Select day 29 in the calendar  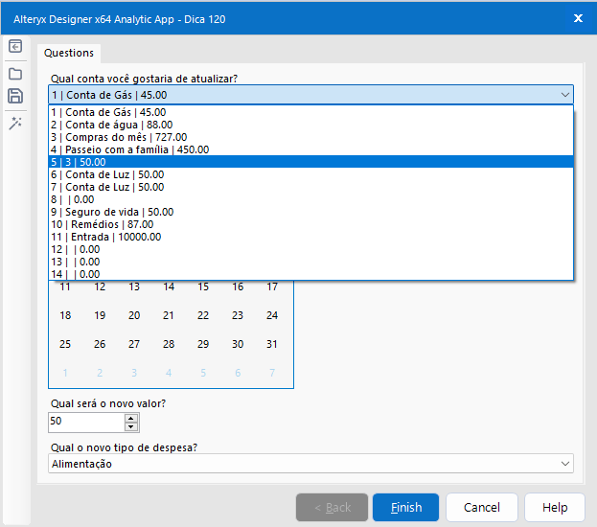[x=203, y=344]
